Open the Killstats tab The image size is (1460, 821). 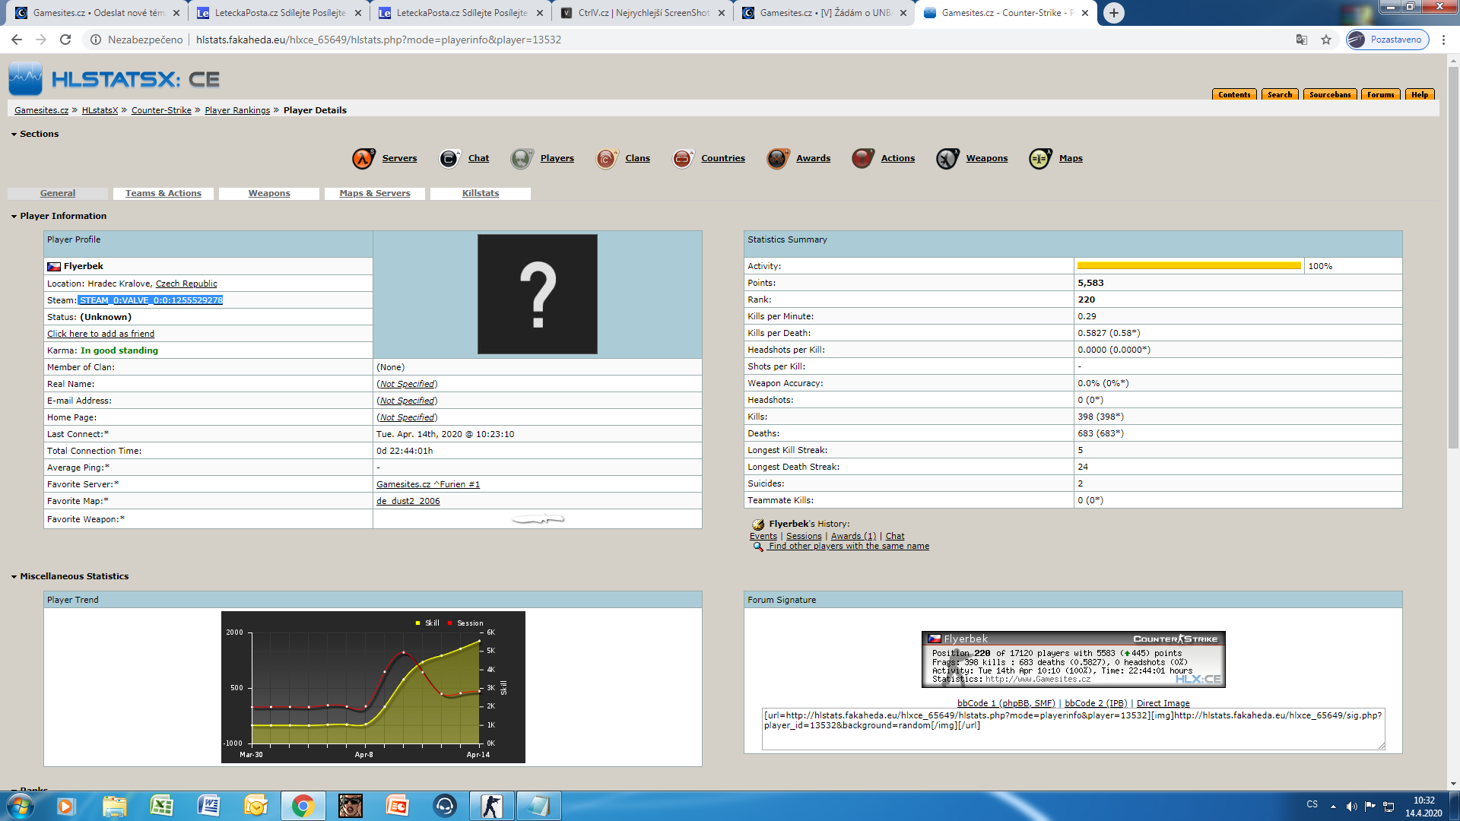coord(481,193)
